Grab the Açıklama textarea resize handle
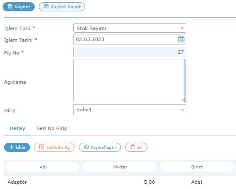This screenshot has height=189, width=236. (x=184, y=100)
